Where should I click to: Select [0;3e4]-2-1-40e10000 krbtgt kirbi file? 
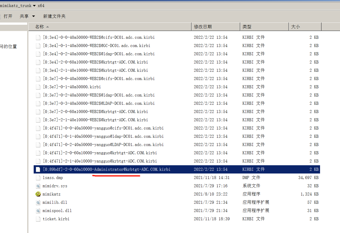[x=95, y=70]
